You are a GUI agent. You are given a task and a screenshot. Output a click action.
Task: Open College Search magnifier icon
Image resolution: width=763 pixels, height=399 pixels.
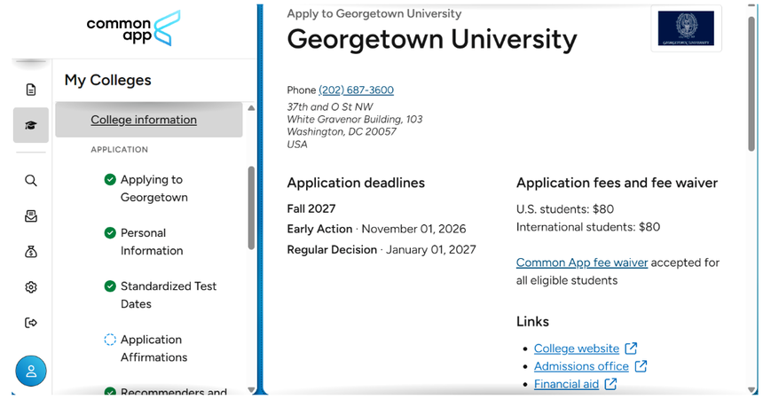tap(31, 181)
